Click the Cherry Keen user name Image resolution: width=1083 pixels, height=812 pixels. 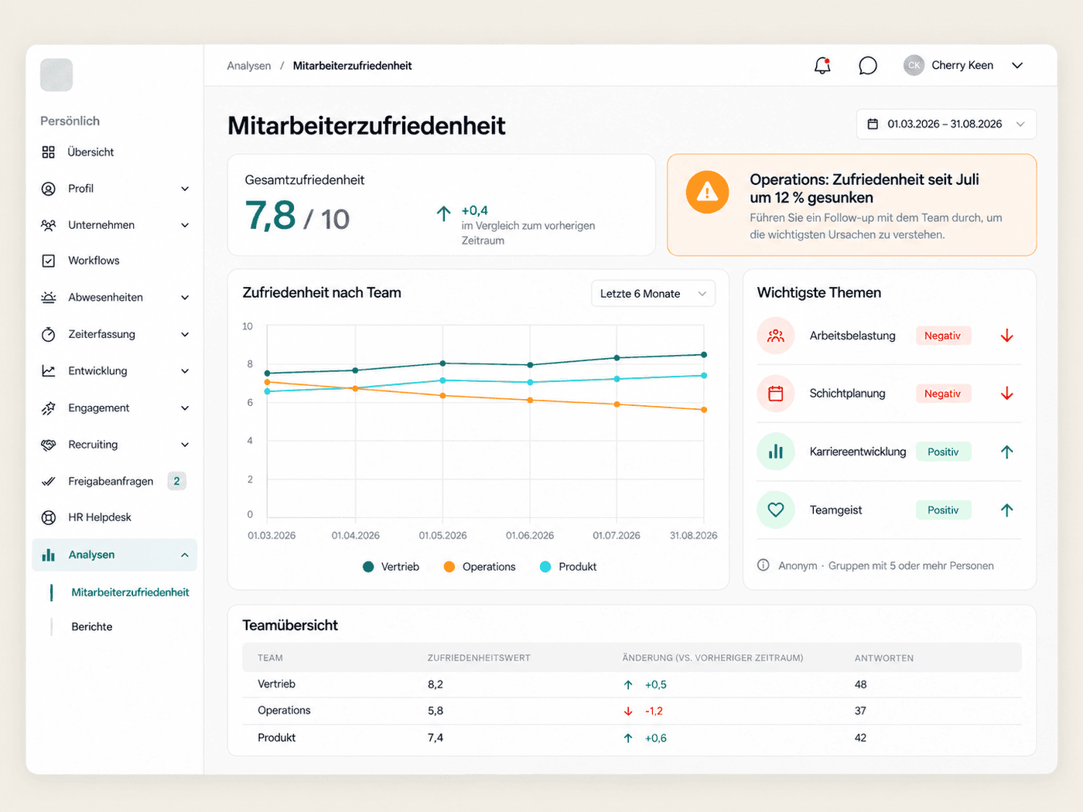point(962,66)
